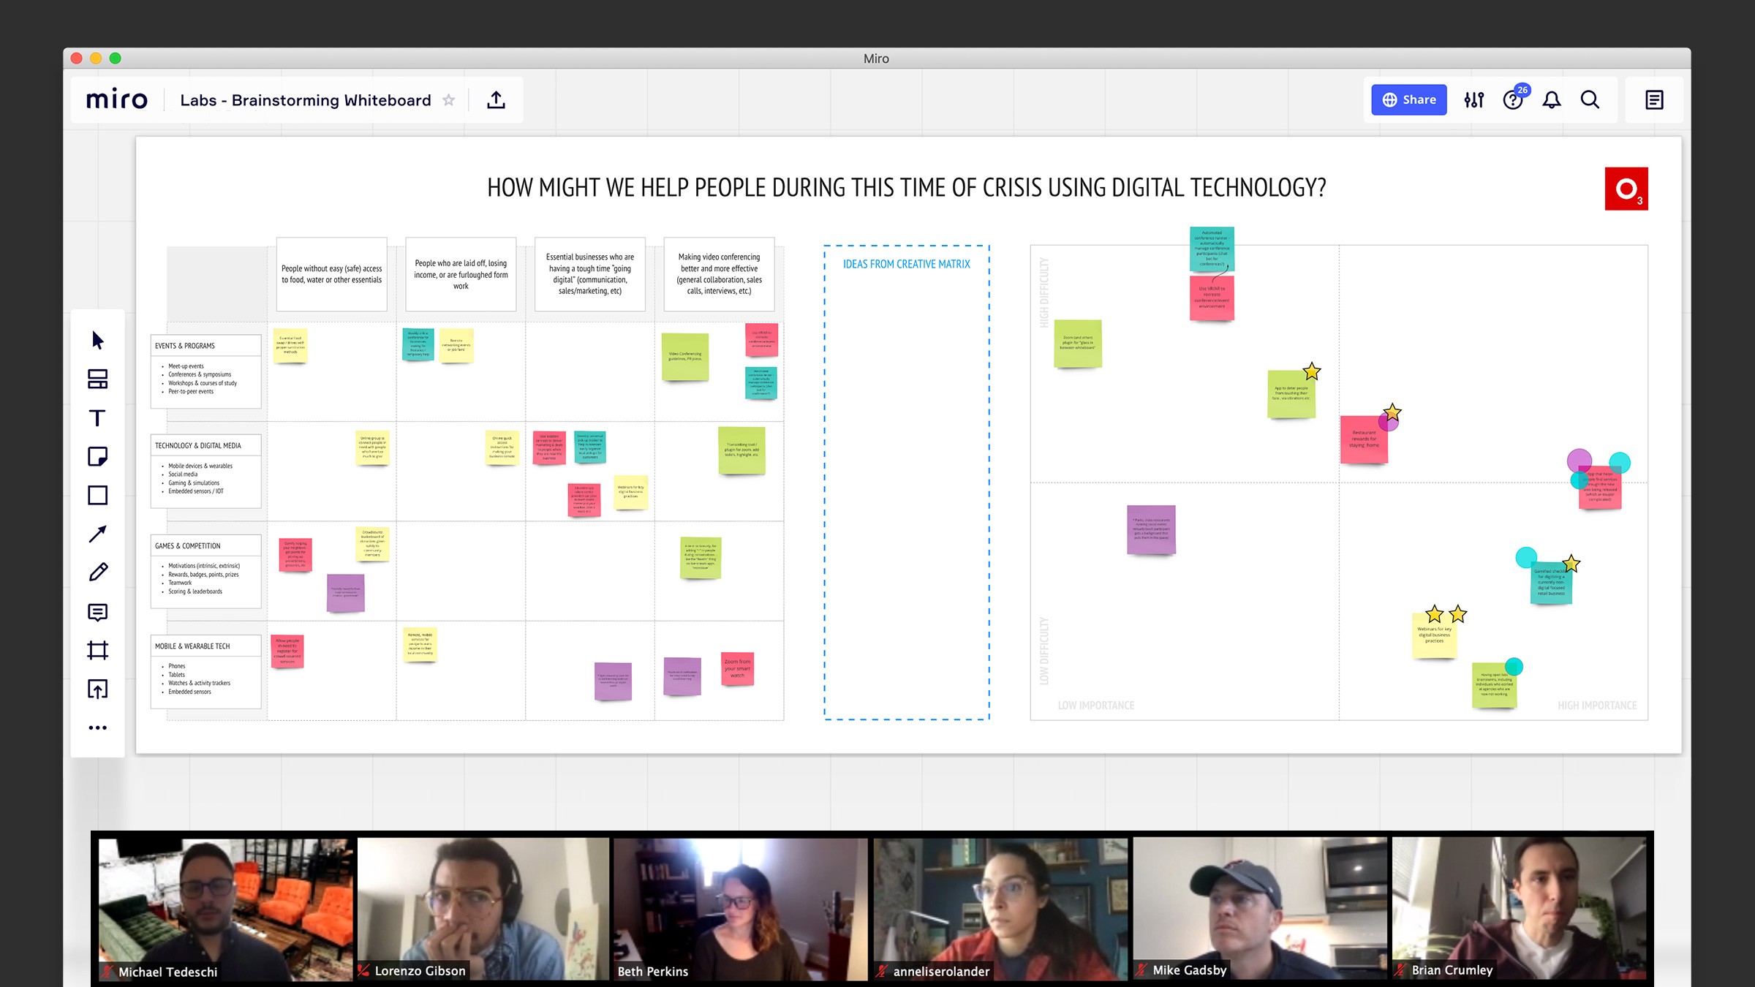The height and width of the screenshot is (987, 1755).
Task: Open the search panel icon
Action: click(1590, 100)
